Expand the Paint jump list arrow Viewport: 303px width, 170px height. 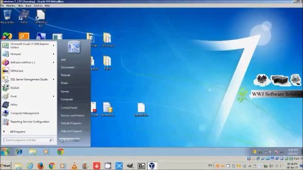pos(53,96)
